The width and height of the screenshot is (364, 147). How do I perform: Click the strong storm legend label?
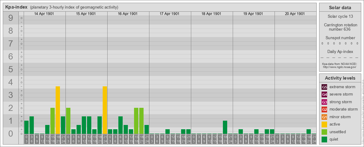341,102
